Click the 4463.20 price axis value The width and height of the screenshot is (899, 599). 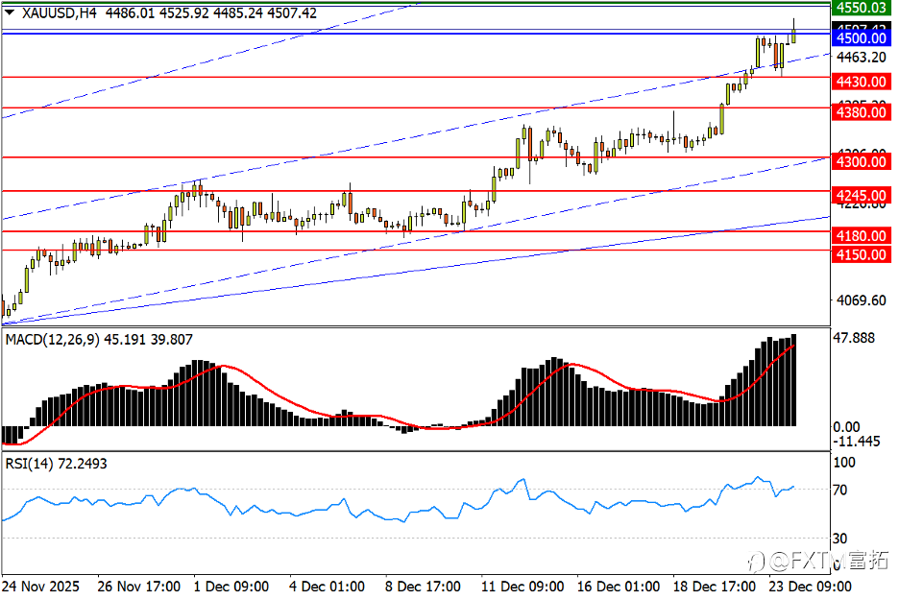(862, 57)
